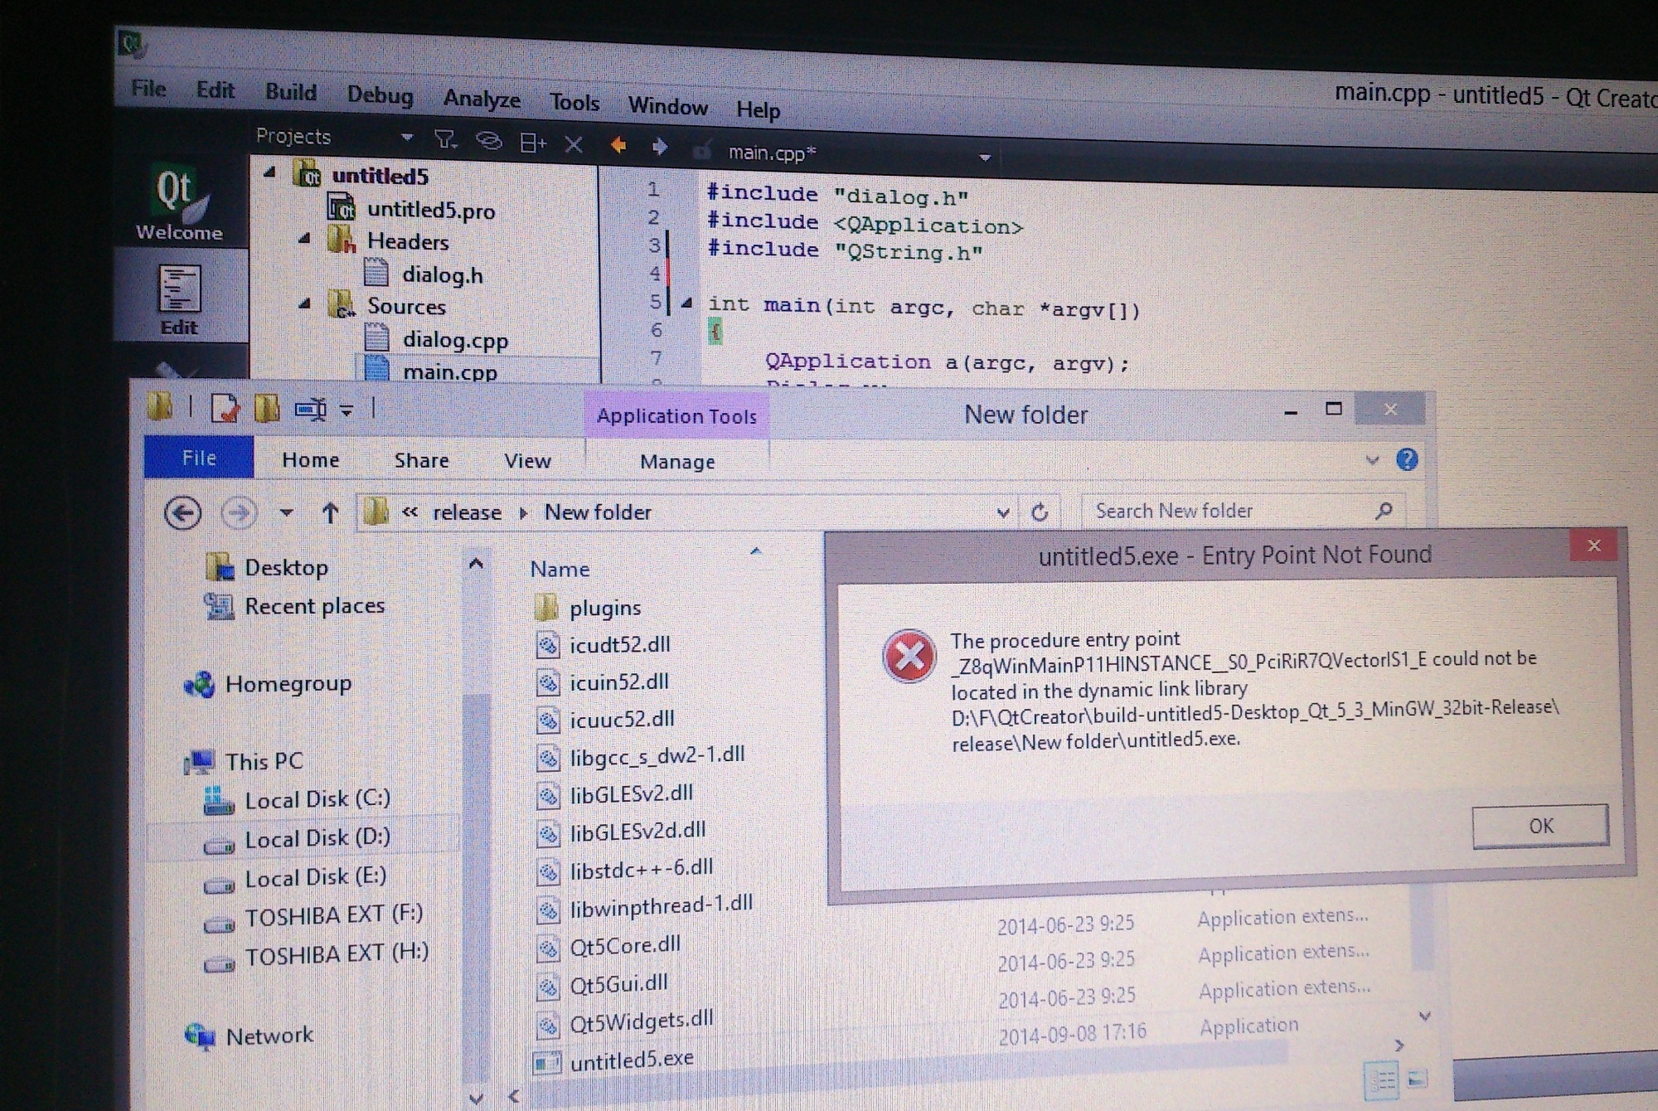Select Recent places in navigation pane
1658x1111 pixels.
click(314, 606)
